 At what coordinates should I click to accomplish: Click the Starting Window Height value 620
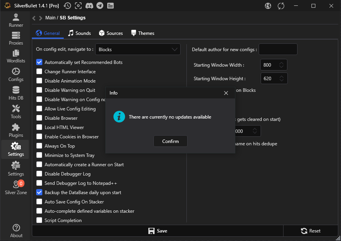coord(268,78)
